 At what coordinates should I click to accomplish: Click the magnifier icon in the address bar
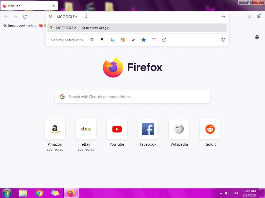[x=51, y=16]
